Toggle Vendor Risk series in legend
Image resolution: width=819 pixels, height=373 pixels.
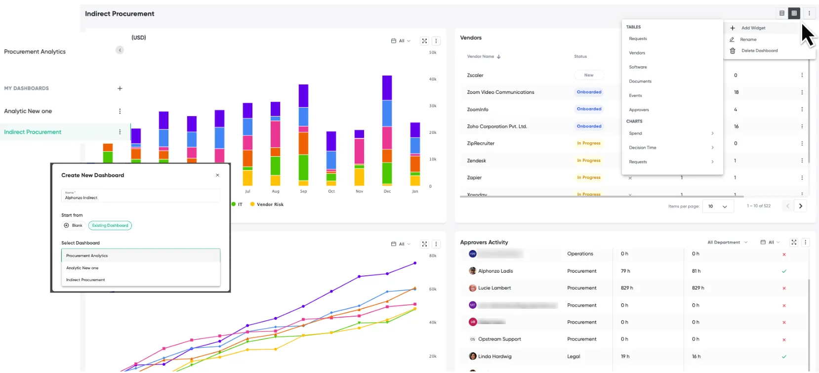click(x=267, y=204)
